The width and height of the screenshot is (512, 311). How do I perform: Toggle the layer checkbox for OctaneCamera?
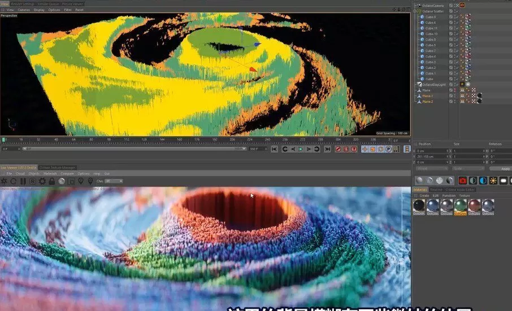(x=450, y=5)
